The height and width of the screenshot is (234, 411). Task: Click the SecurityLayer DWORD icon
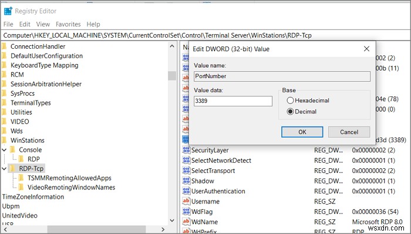[x=186, y=150]
